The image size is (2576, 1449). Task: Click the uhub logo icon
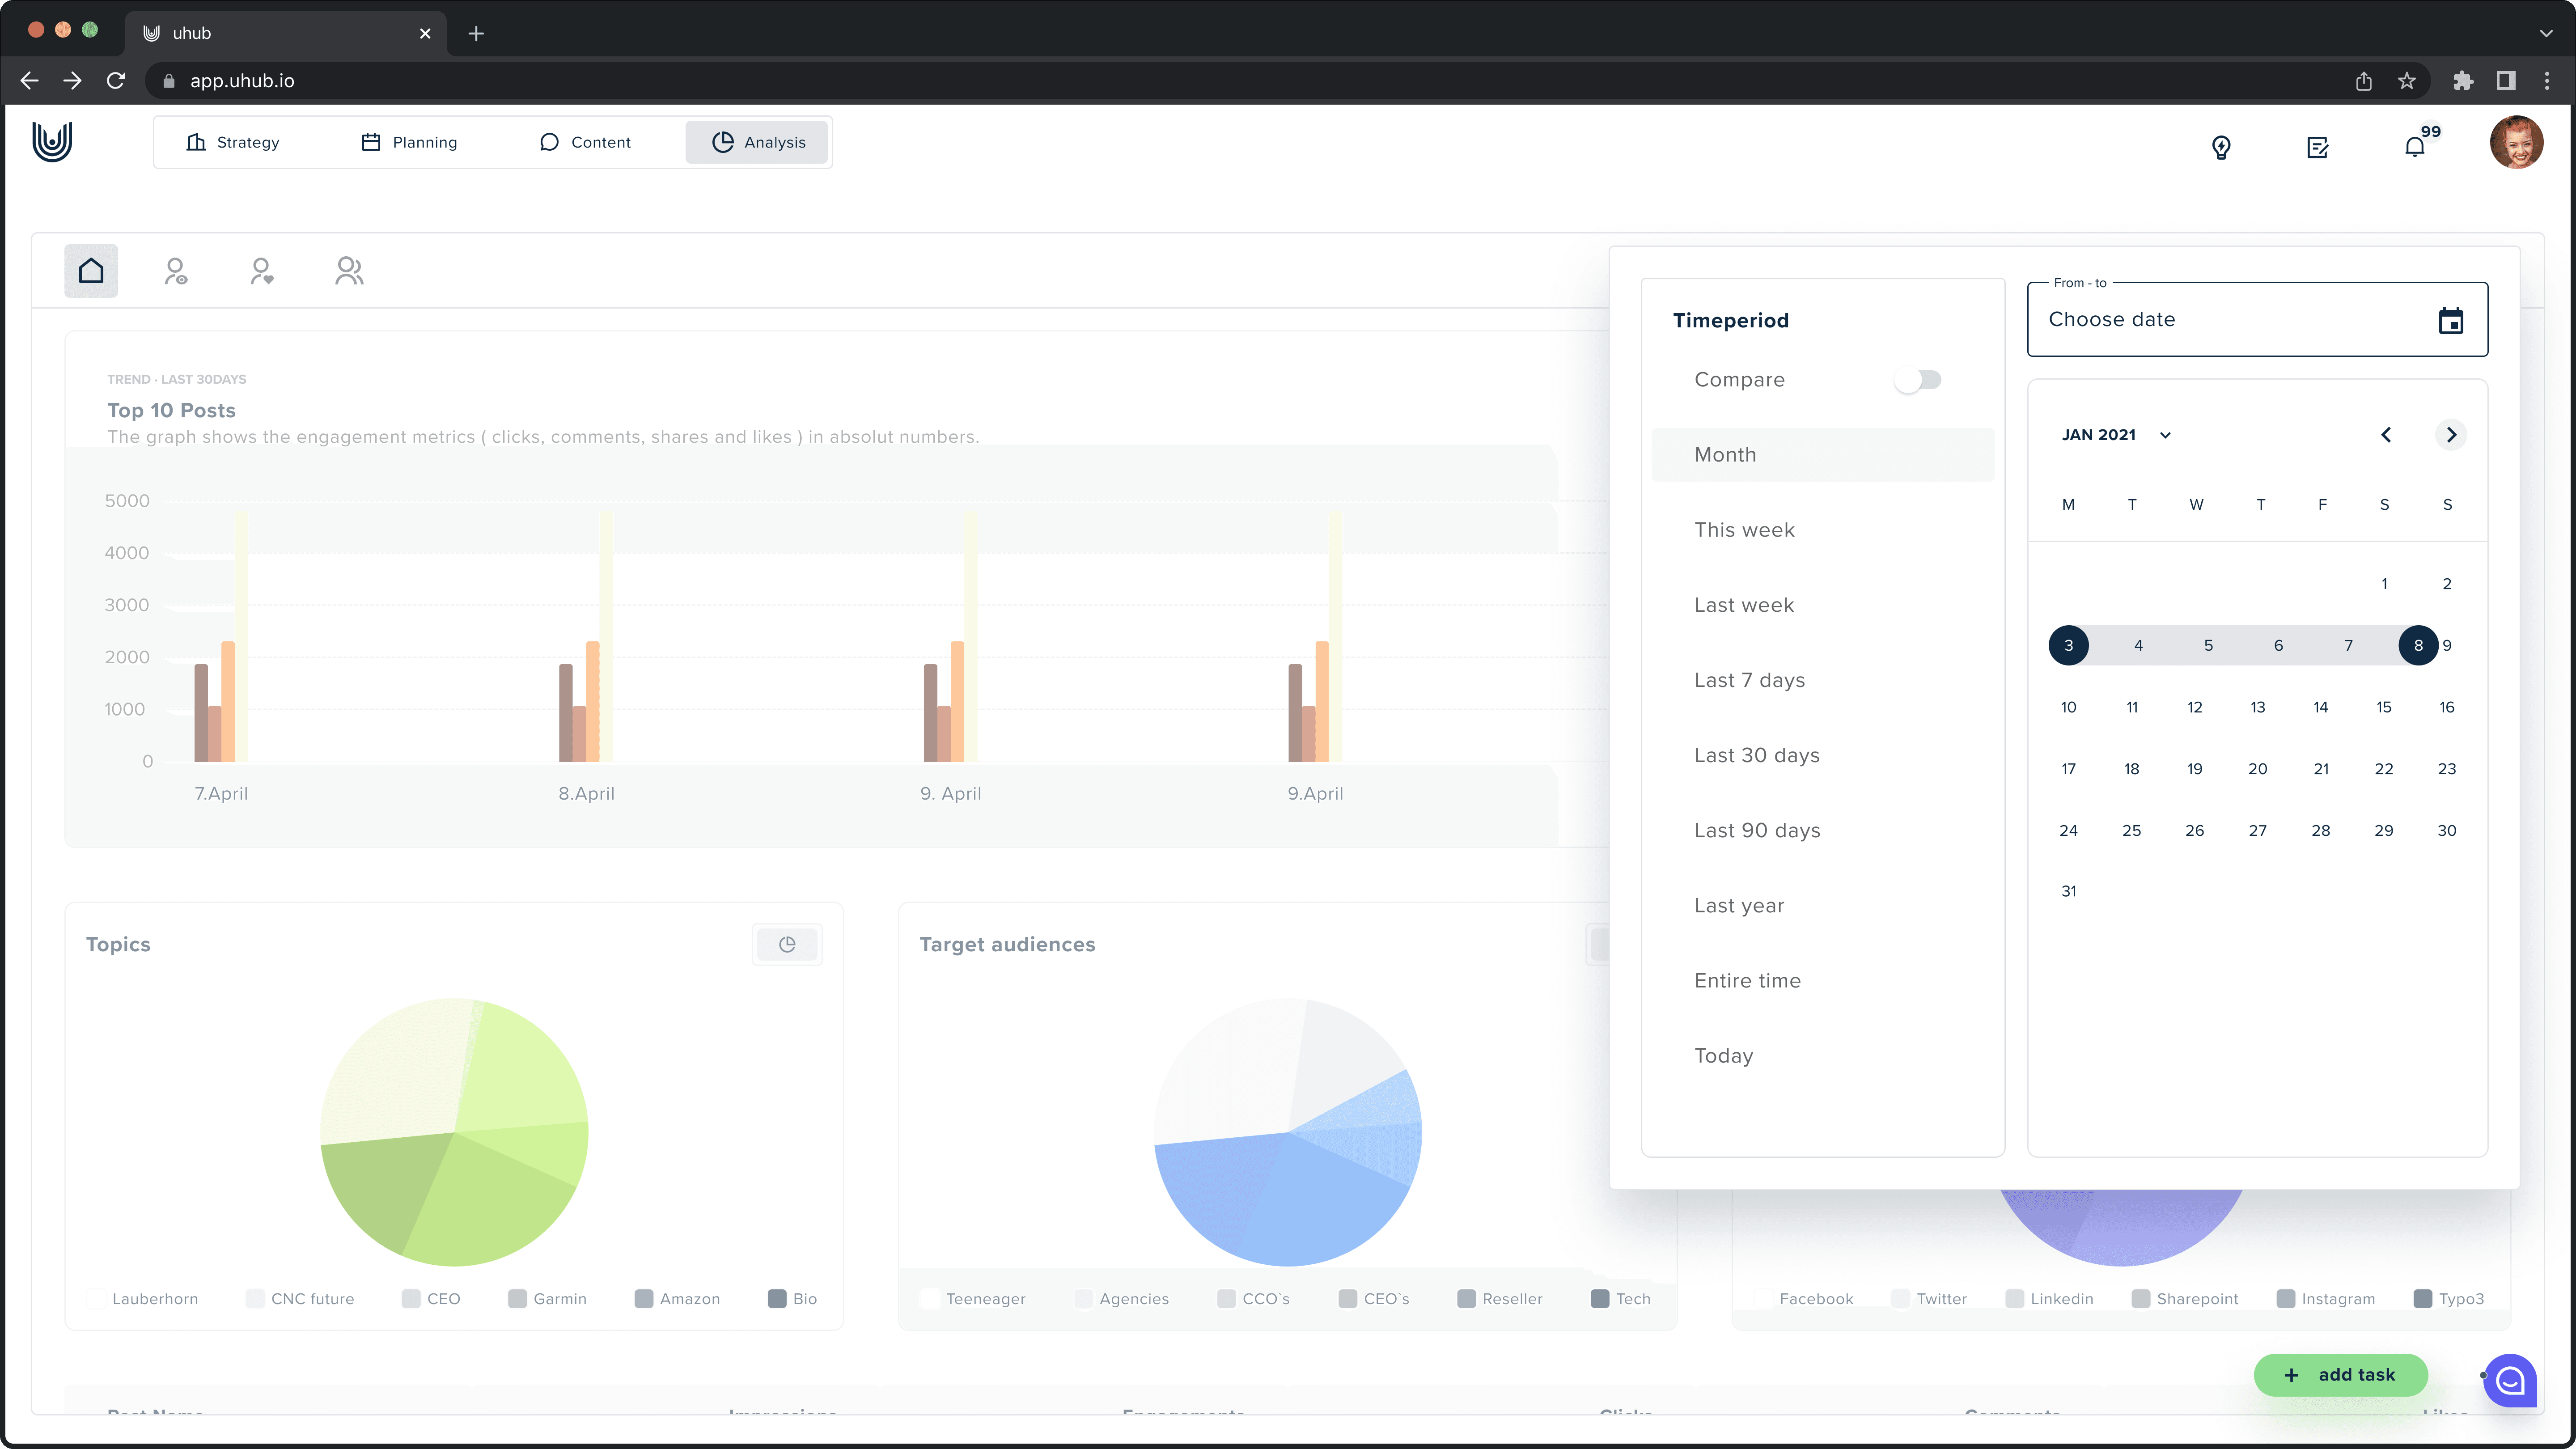click(x=52, y=142)
